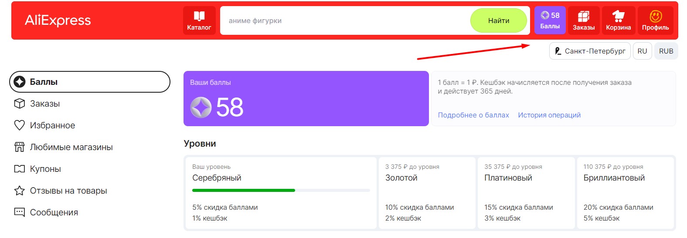
Task: Open the Подробнее о баллах link
Action: (473, 115)
